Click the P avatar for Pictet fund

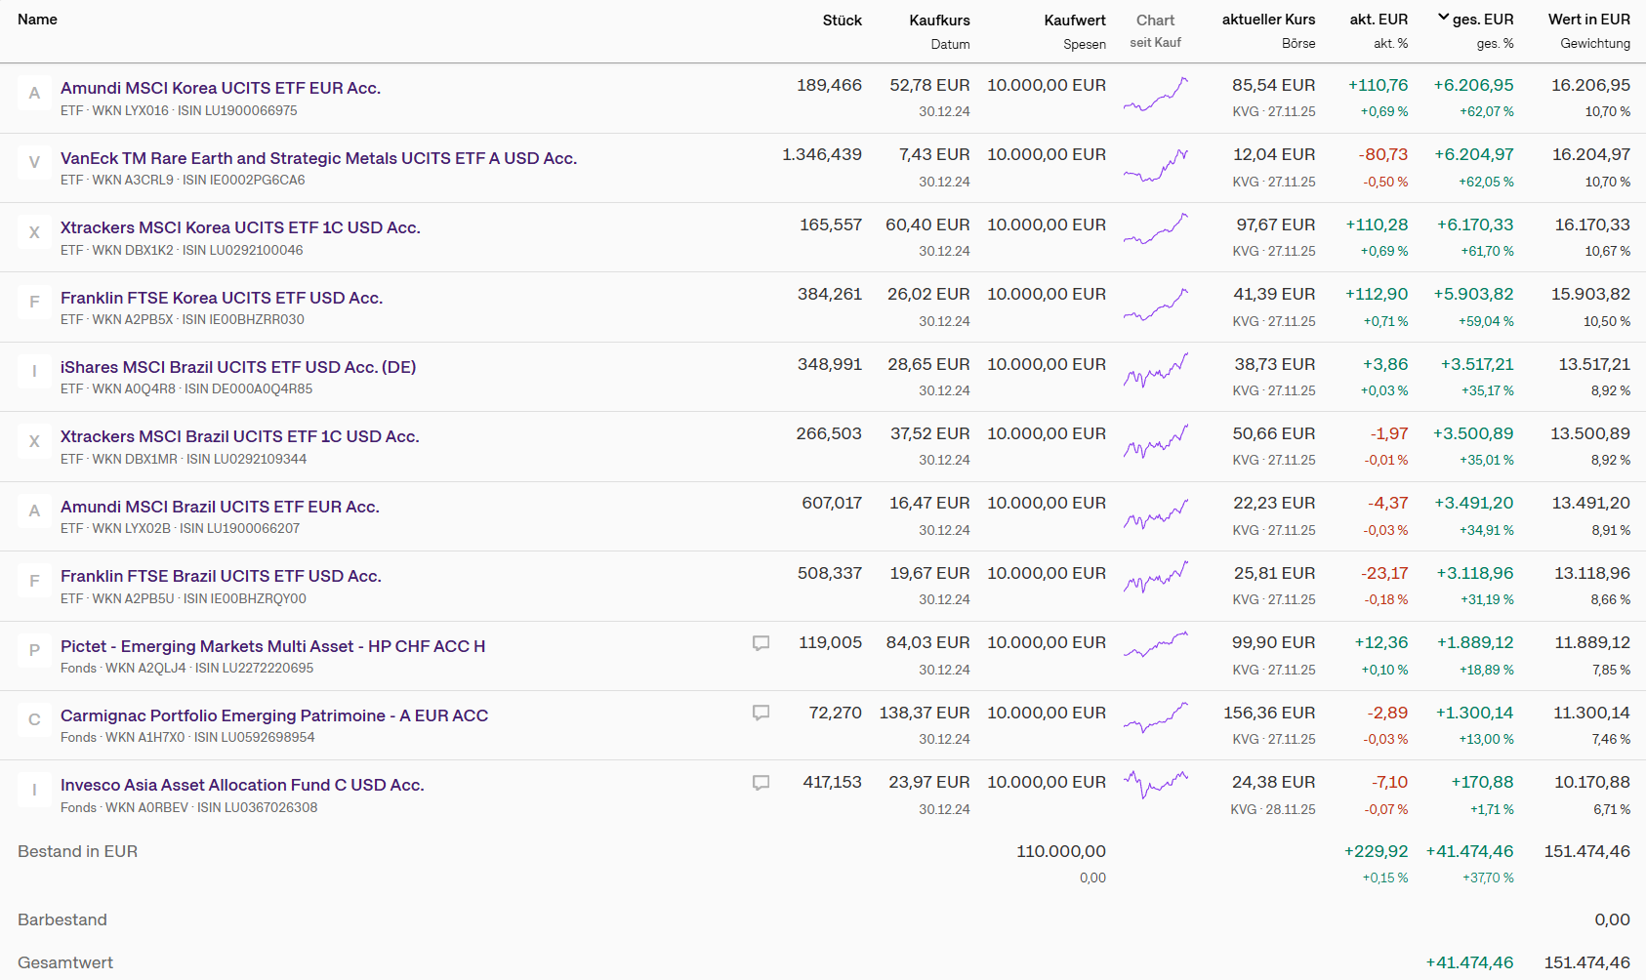click(x=34, y=650)
